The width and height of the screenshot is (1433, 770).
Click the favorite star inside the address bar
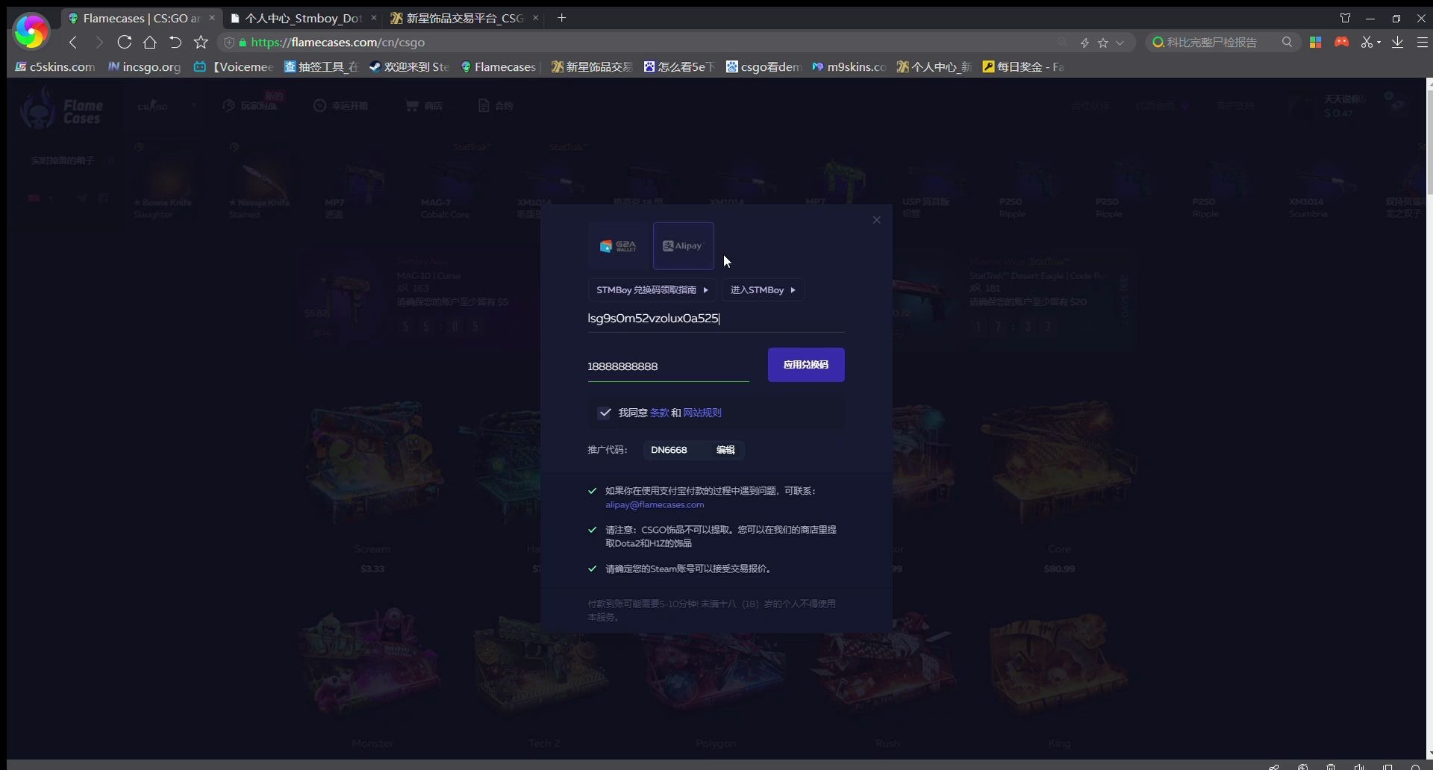click(1103, 43)
